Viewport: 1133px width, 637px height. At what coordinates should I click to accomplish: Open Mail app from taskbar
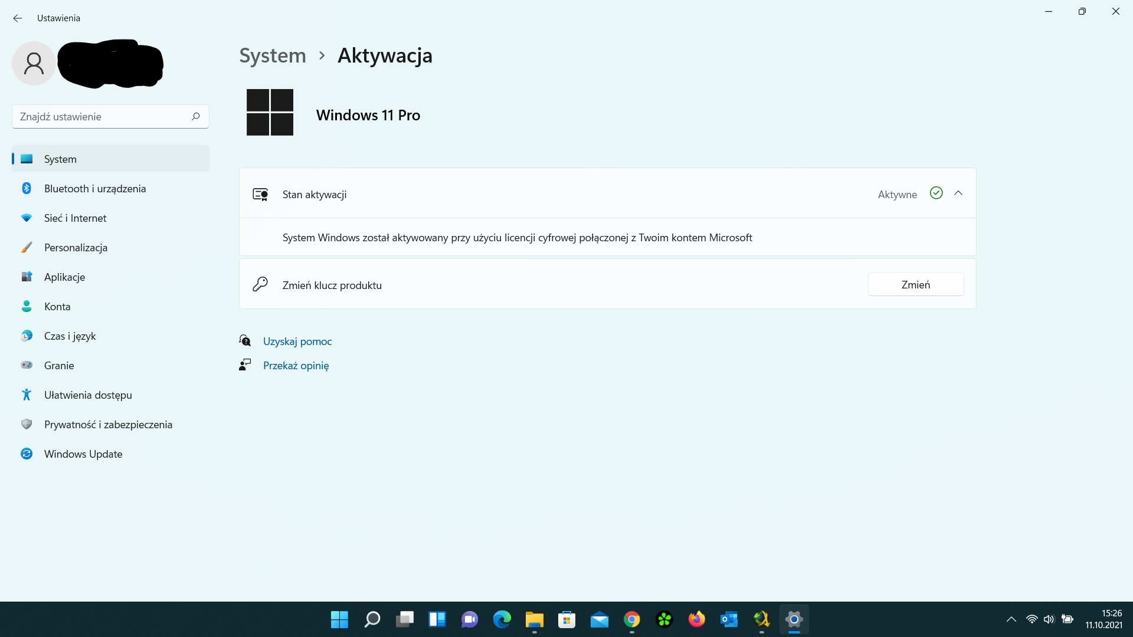(599, 619)
